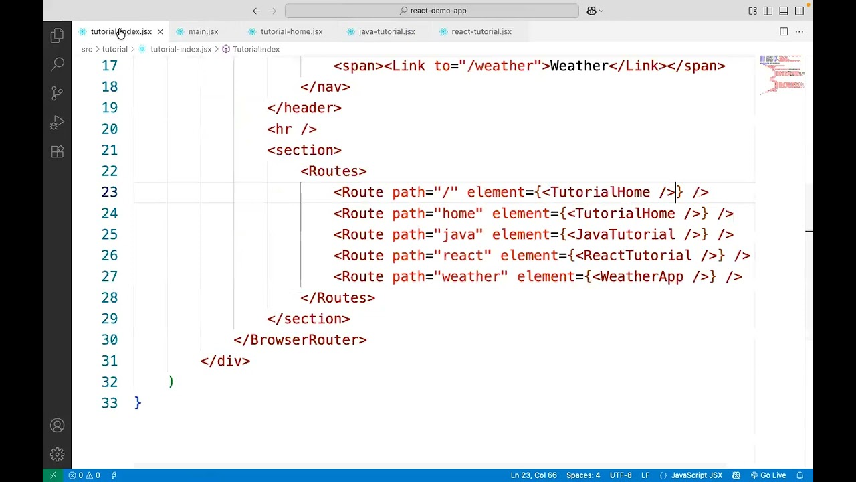Screen dimensions: 856x482
Task: Click "TutorialHome" on line 24
Action: pos(625,214)
